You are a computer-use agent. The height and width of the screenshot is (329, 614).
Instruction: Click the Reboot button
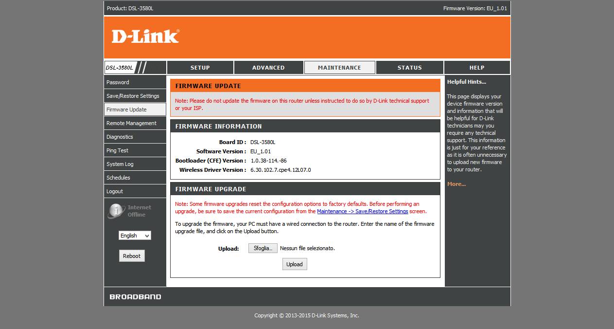coord(132,256)
